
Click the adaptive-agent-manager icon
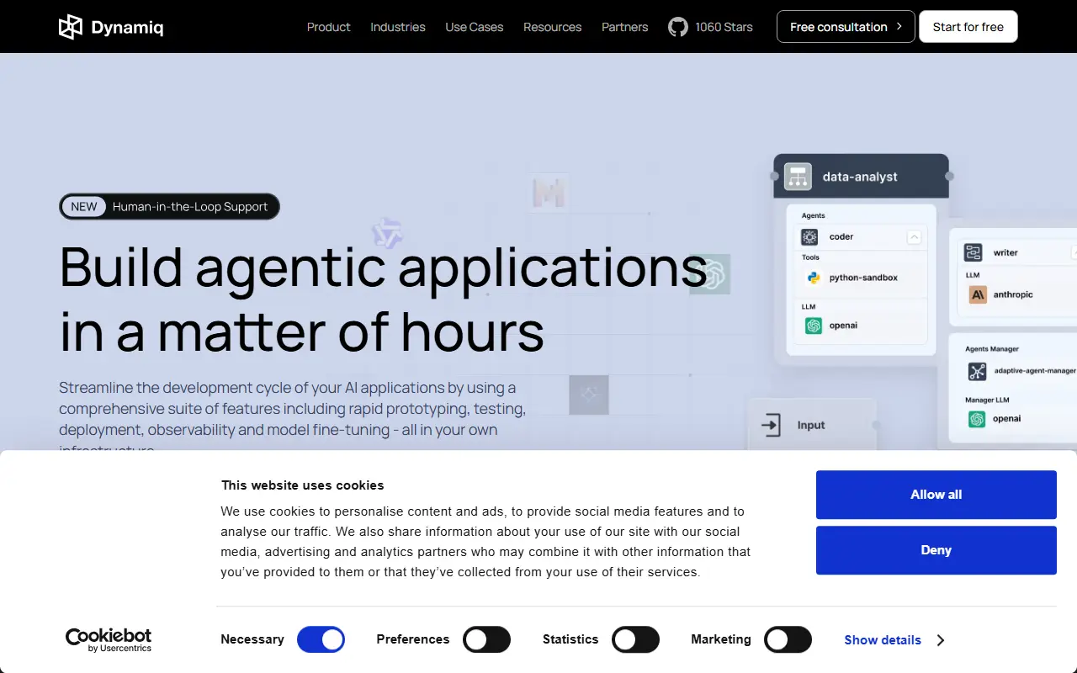click(977, 371)
